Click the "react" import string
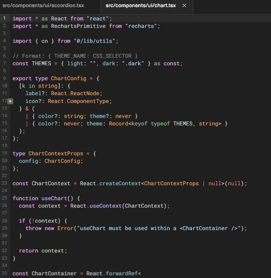Viewport: 271px width, 278px height. (x=97, y=19)
